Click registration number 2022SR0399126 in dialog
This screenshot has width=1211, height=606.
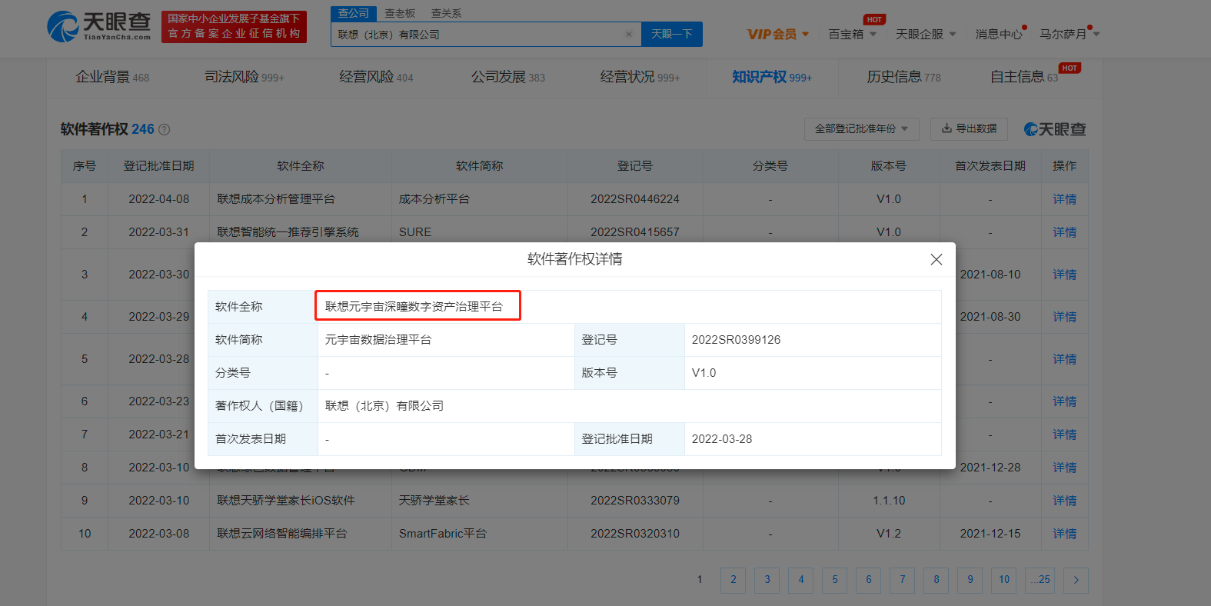(736, 340)
